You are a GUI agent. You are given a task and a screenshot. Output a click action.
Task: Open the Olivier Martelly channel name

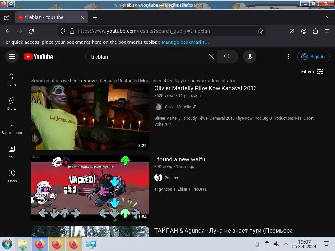tap(178, 107)
